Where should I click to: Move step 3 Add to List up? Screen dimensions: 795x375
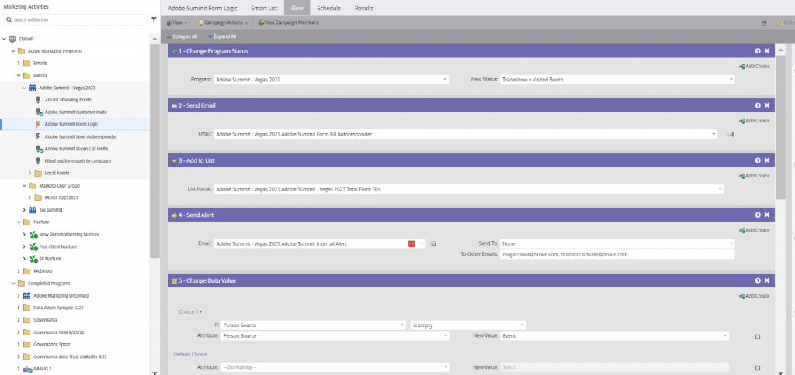point(758,160)
